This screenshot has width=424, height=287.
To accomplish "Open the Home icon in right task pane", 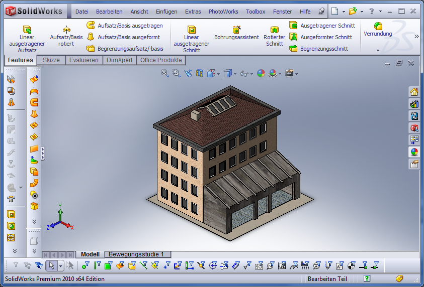I will tap(414, 92).
